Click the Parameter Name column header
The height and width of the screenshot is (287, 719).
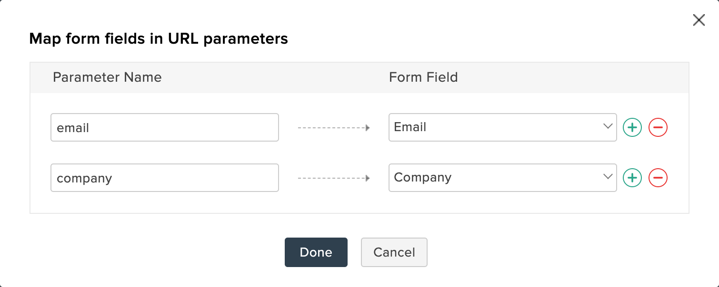107,77
